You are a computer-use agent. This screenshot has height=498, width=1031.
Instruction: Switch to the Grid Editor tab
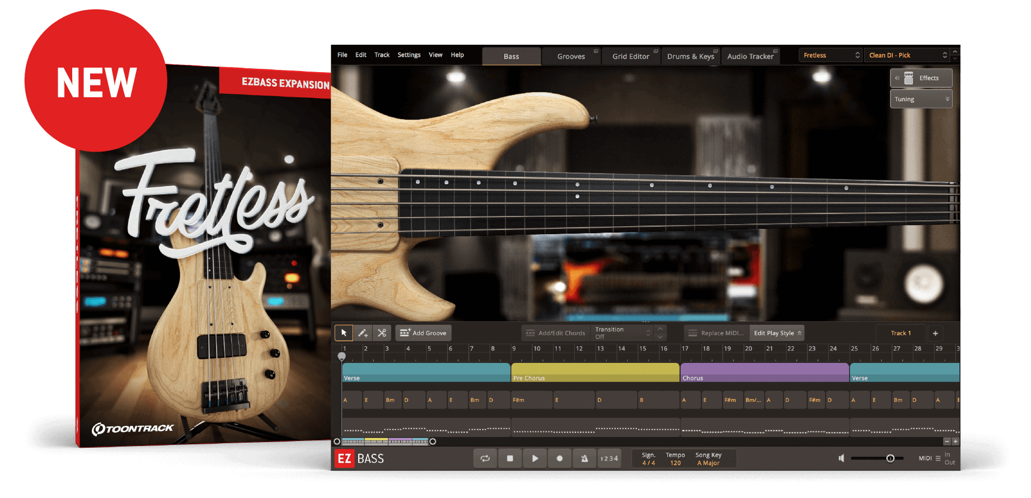(x=631, y=56)
